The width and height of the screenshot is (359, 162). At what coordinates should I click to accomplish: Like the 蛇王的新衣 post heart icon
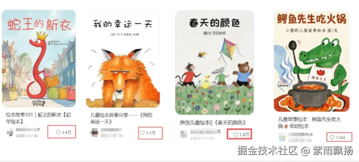click(x=58, y=132)
